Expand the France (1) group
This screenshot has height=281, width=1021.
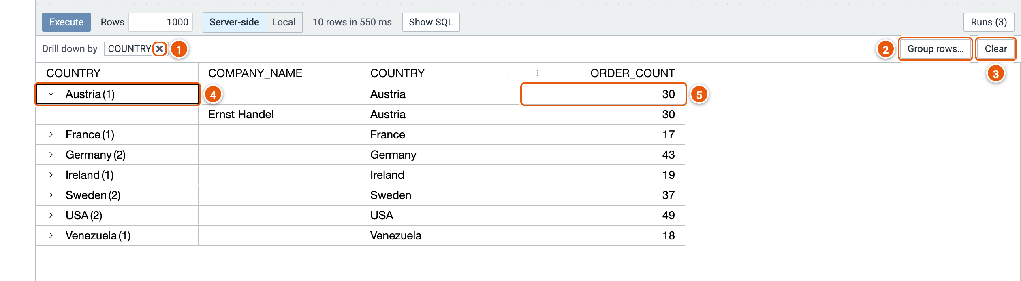pos(51,134)
